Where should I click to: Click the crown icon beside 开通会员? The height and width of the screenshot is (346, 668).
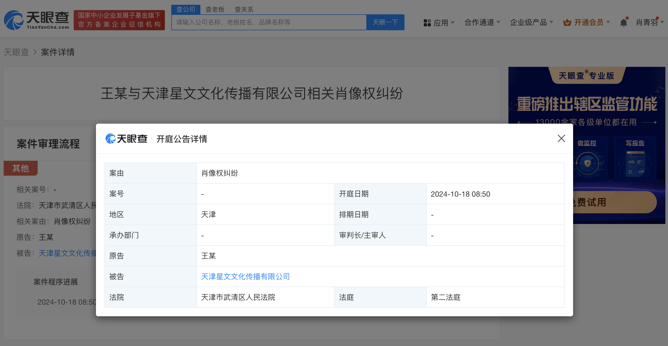click(567, 23)
